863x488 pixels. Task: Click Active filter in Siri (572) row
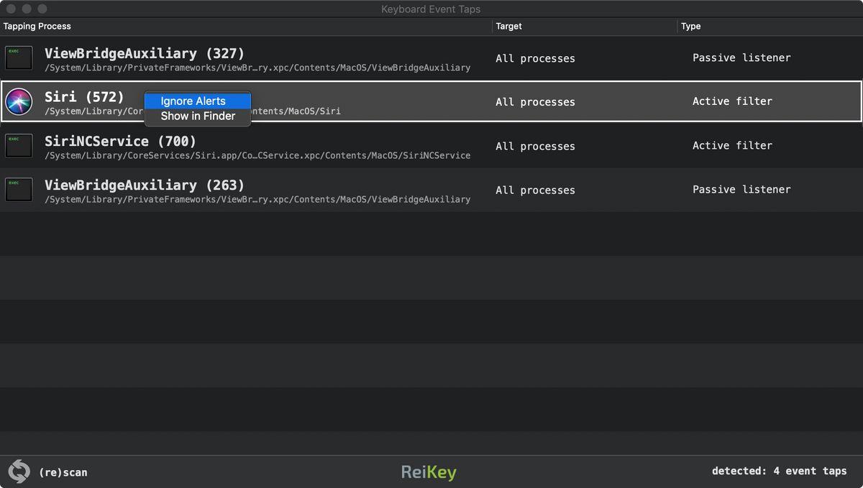pyautogui.click(x=732, y=101)
